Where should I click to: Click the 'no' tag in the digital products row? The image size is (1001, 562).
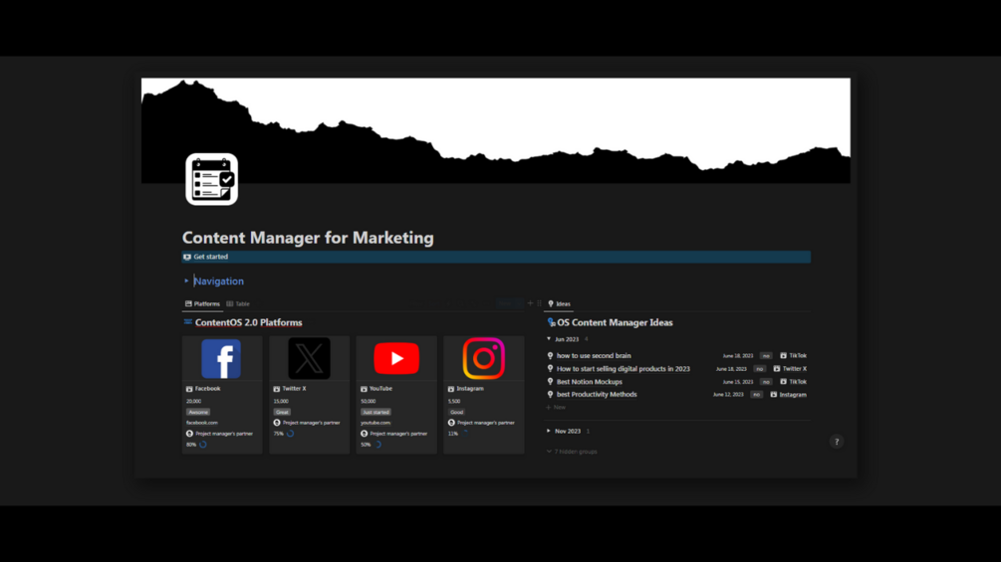(x=760, y=368)
